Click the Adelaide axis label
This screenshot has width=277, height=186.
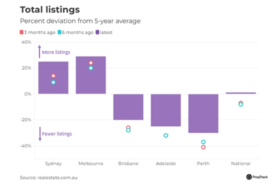pyautogui.click(x=166, y=164)
